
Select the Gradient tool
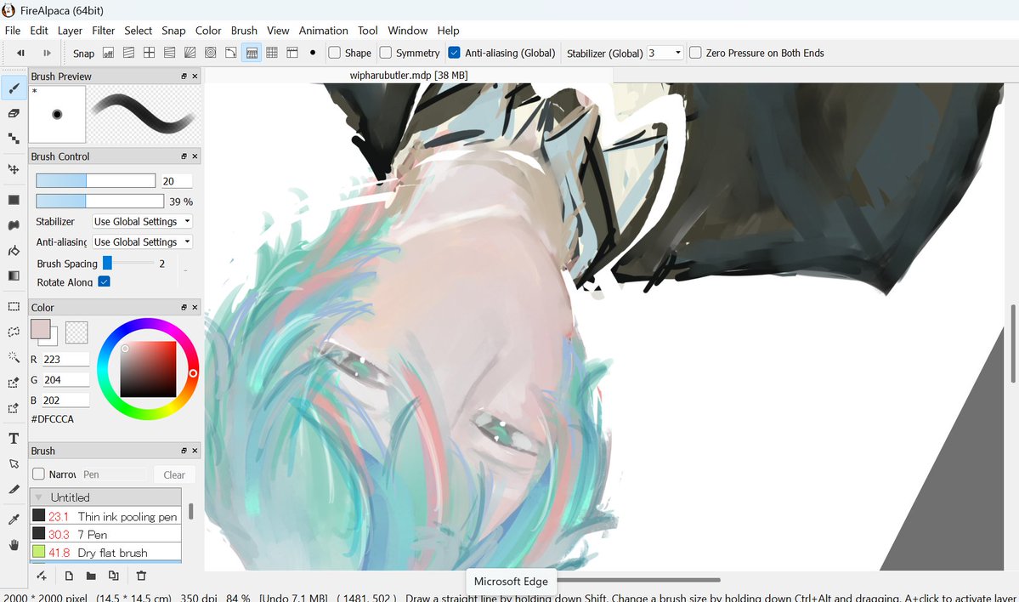(14, 275)
